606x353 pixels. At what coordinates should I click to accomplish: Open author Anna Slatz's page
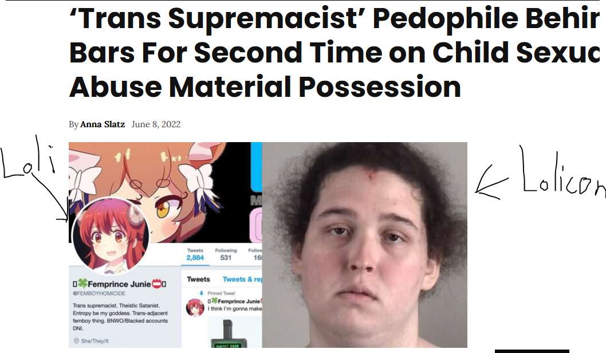pos(103,124)
